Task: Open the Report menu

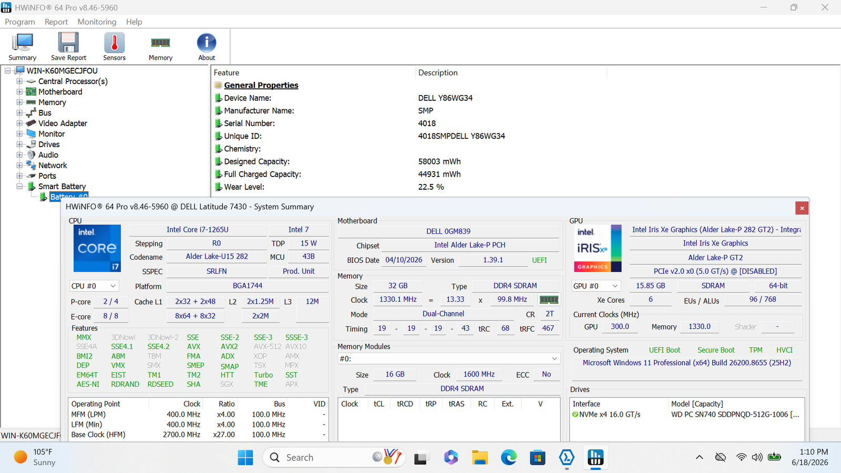Action: coord(56,22)
